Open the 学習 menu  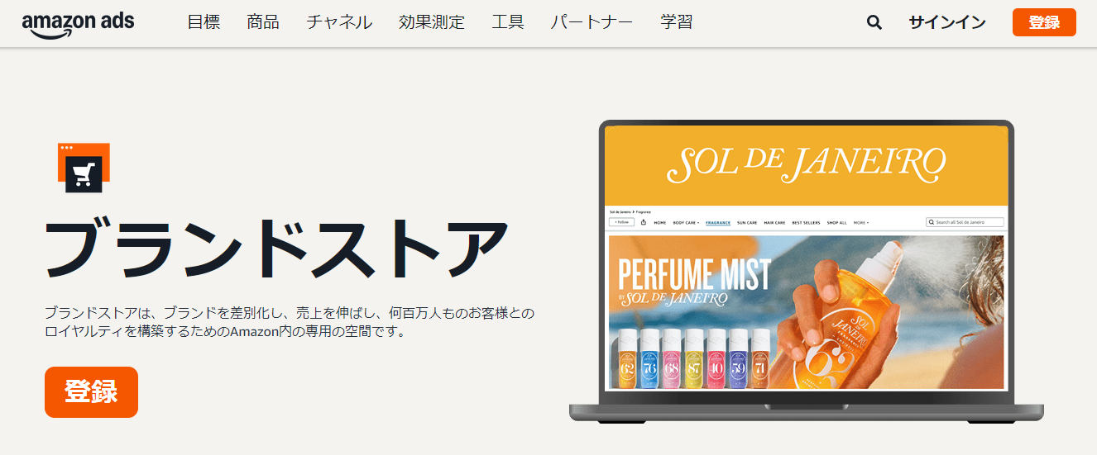click(x=677, y=22)
